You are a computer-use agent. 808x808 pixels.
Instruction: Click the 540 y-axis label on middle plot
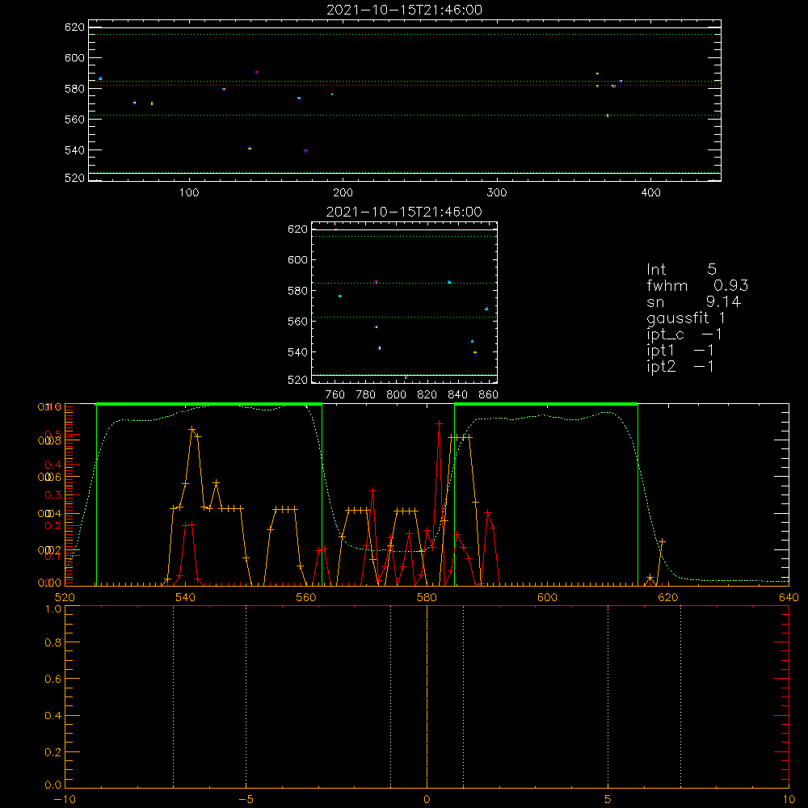click(297, 352)
